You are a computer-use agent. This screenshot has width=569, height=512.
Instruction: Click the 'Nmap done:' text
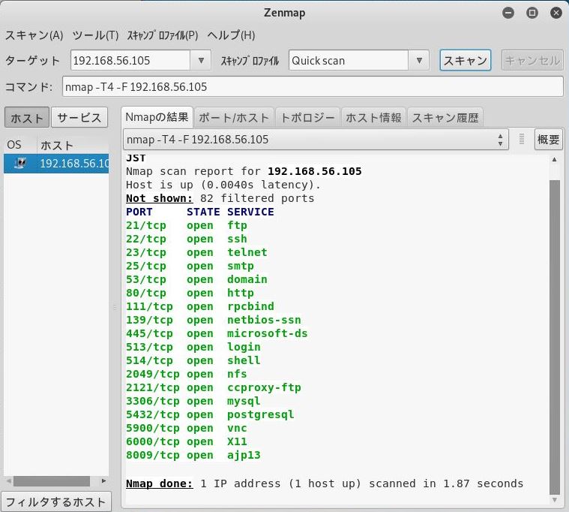point(160,483)
